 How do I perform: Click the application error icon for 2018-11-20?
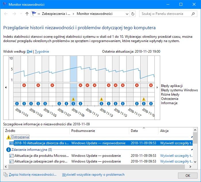pyautogui.click(x=151, y=85)
